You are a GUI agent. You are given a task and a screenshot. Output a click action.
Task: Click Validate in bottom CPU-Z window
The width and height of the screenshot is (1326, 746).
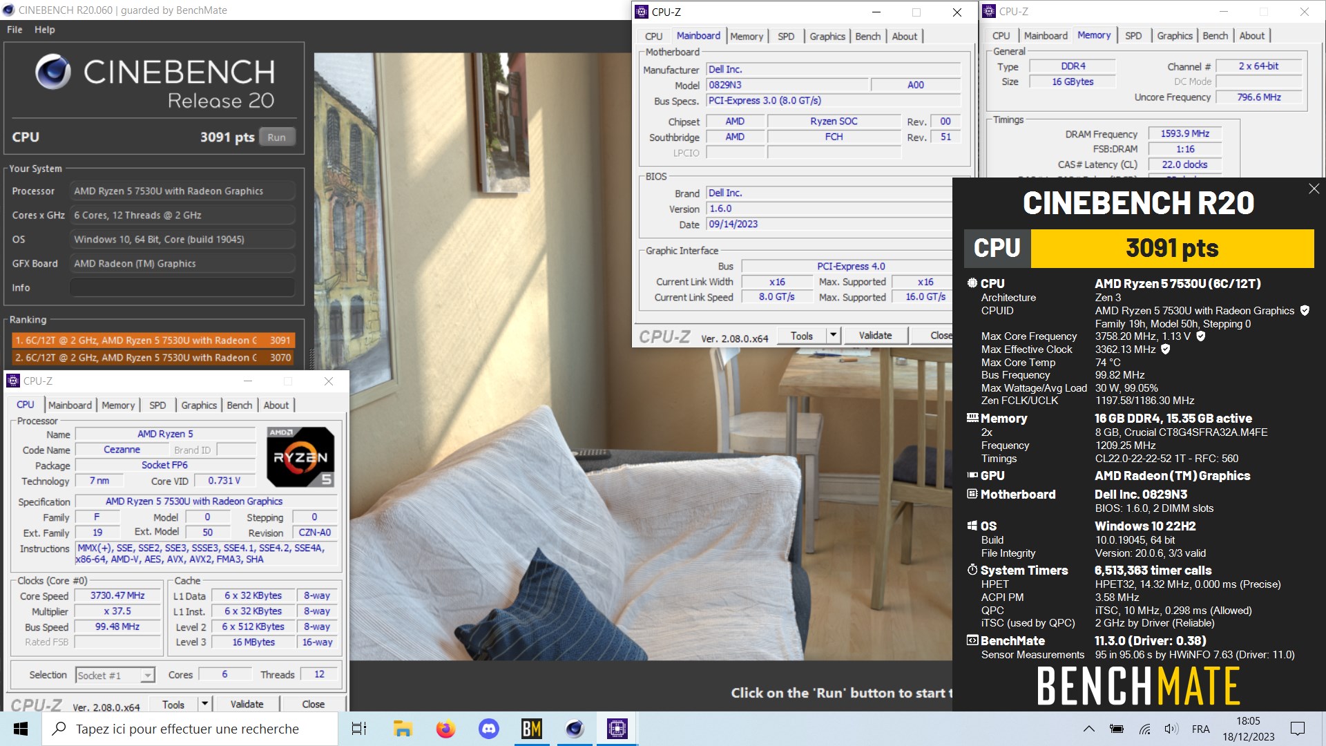click(247, 704)
